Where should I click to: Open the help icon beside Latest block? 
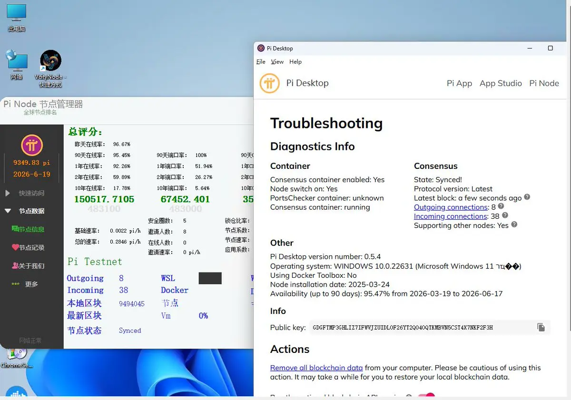click(527, 197)
